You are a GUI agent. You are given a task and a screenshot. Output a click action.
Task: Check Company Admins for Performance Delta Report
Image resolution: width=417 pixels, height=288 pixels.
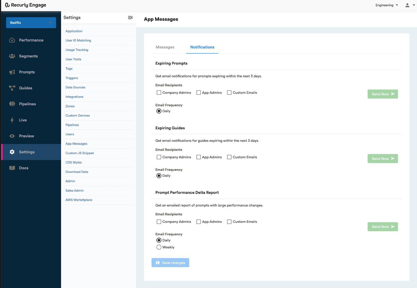pyautogui.click(x=159, y=222)
